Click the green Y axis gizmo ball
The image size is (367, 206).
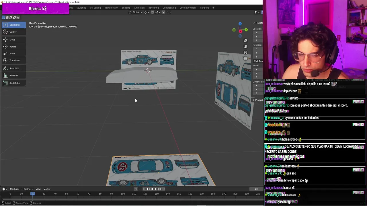coord(246,30)
